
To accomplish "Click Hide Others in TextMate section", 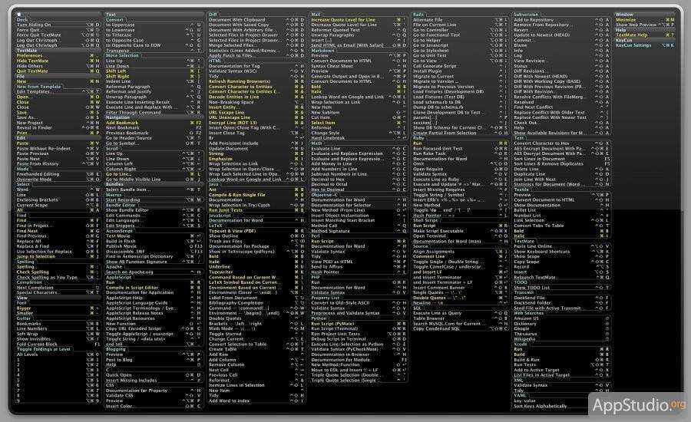I will (x=29, y=66).
